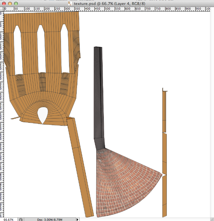Open the status bar options arrow menu
The image size is (214, 221).
tap(78, 219)
